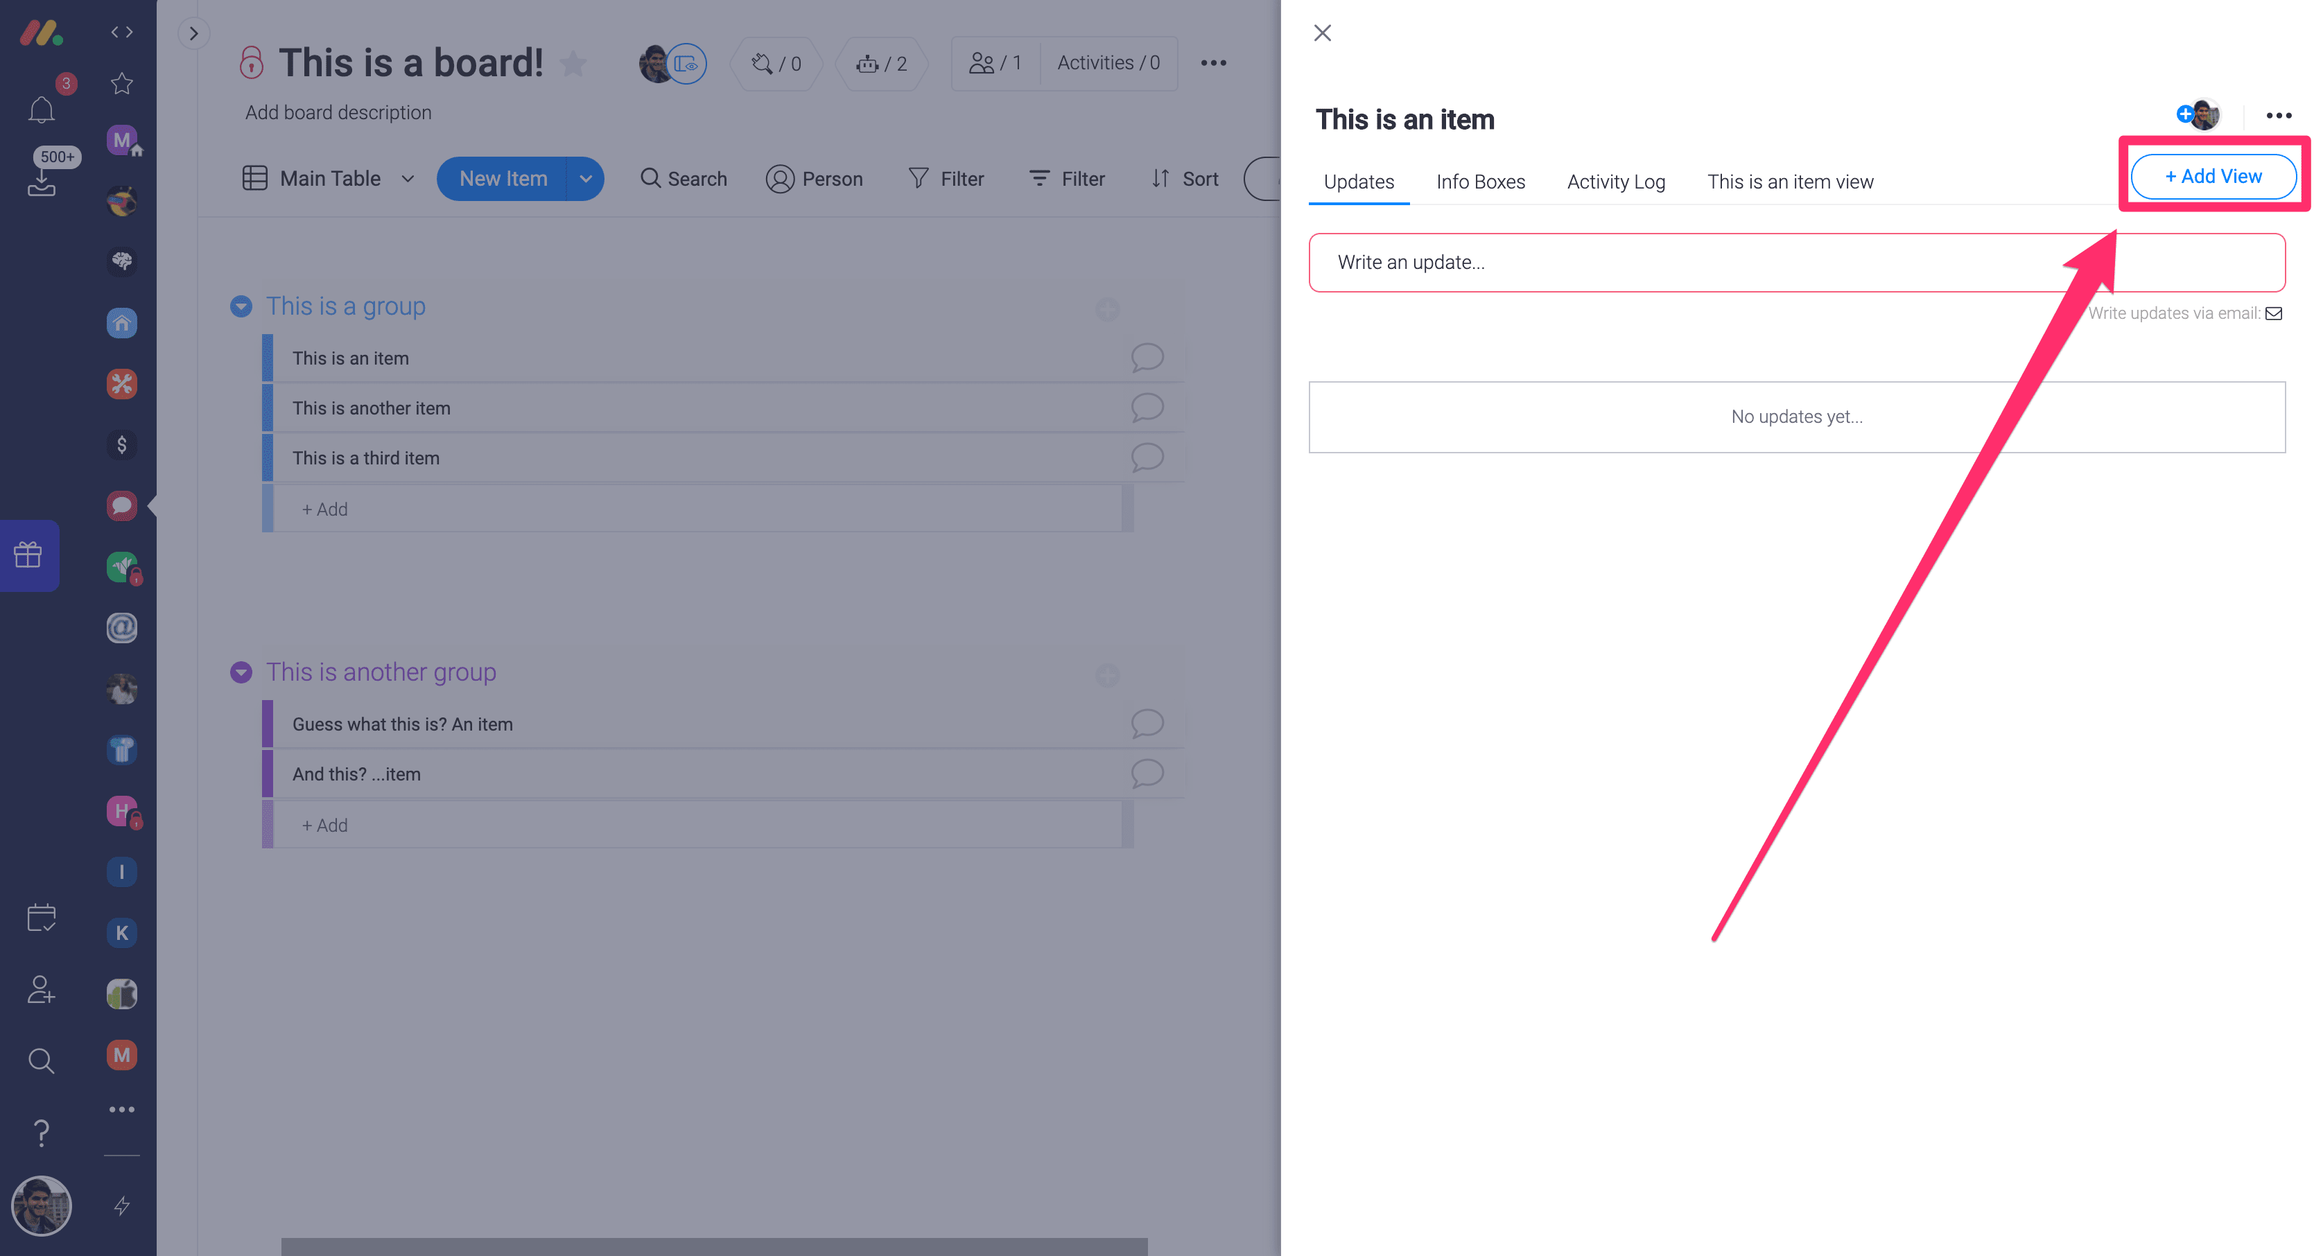Viewport: 2314px width, 1256px height.
Task: Switch to Info Boxes tab
Action: click(x=1480, y=182)
